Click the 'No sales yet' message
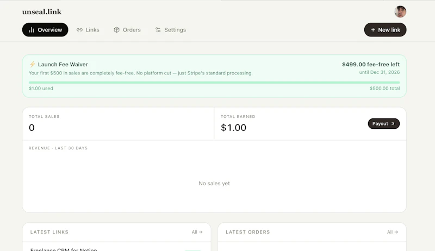Viewport: 435px width, 251px height. (x=214, y=184)
